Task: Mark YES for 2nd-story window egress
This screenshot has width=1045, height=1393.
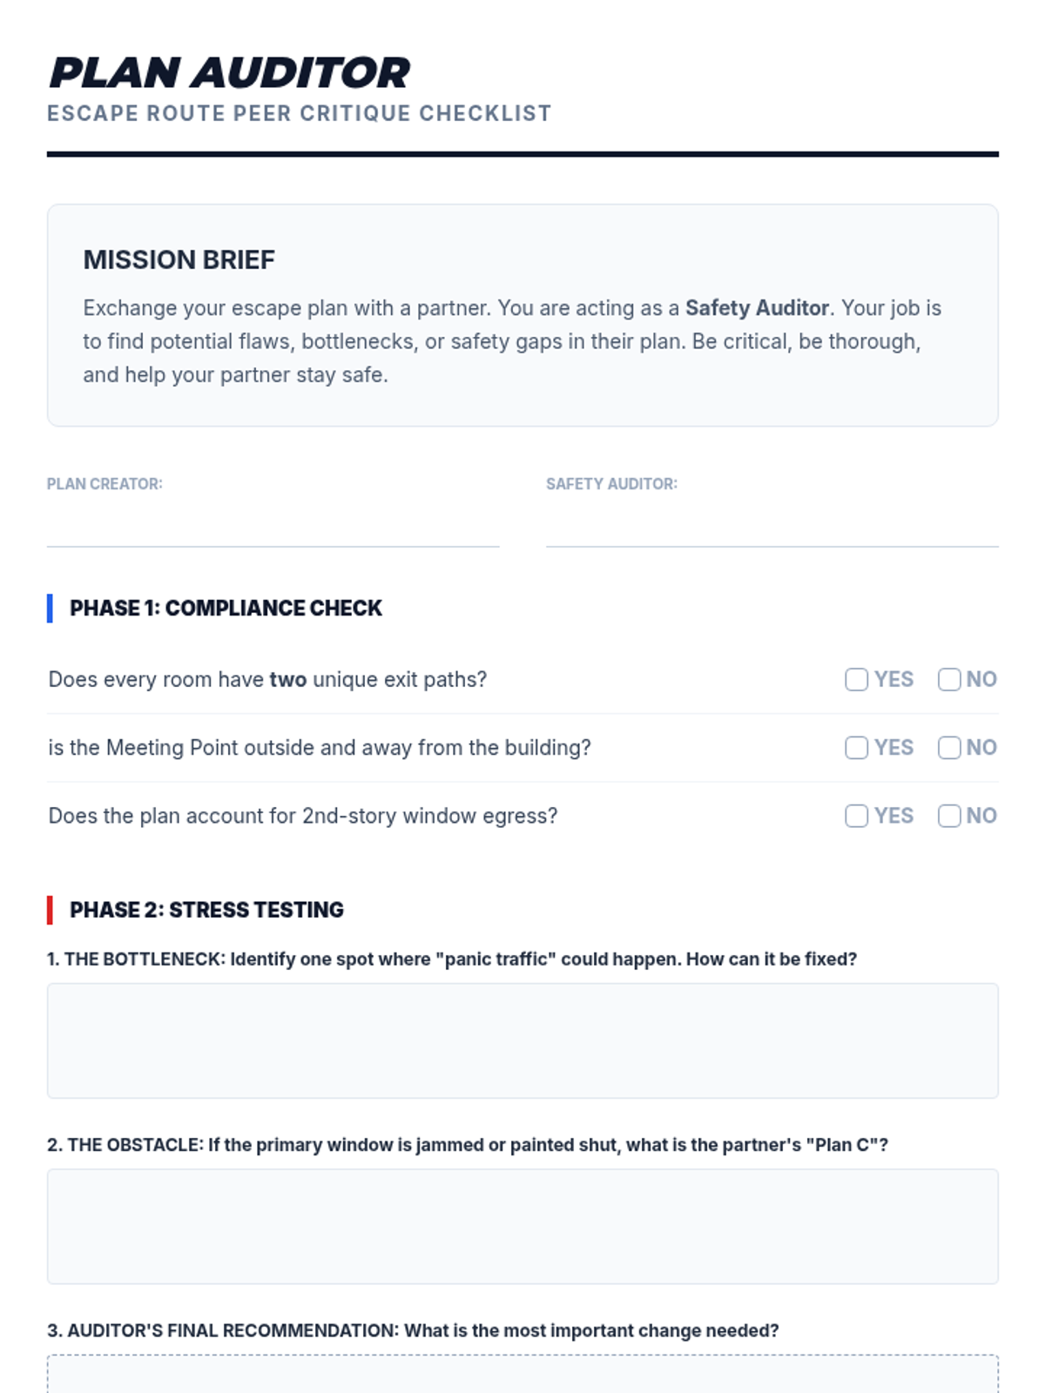Action: pyautogui.click(x=856, y=816)
